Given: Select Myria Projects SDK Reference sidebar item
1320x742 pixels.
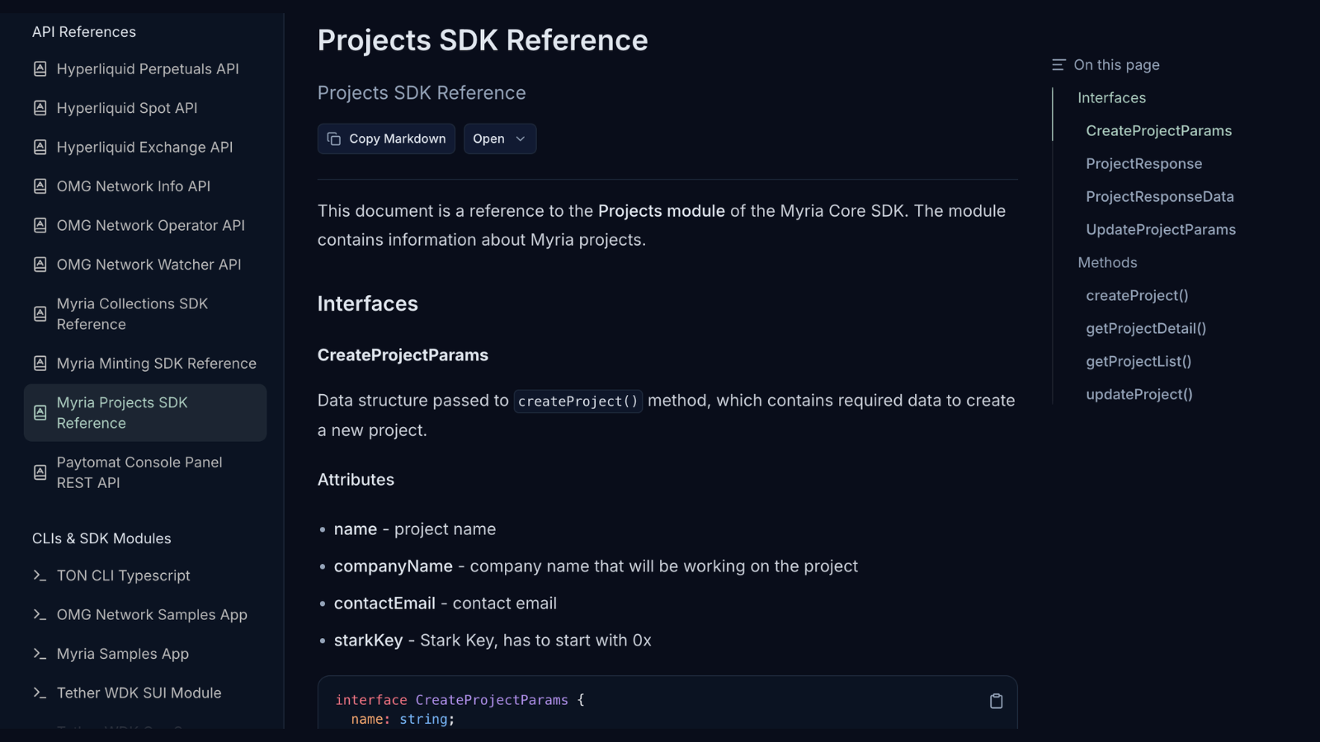Looking at the screenshot, I should point(145,413).
